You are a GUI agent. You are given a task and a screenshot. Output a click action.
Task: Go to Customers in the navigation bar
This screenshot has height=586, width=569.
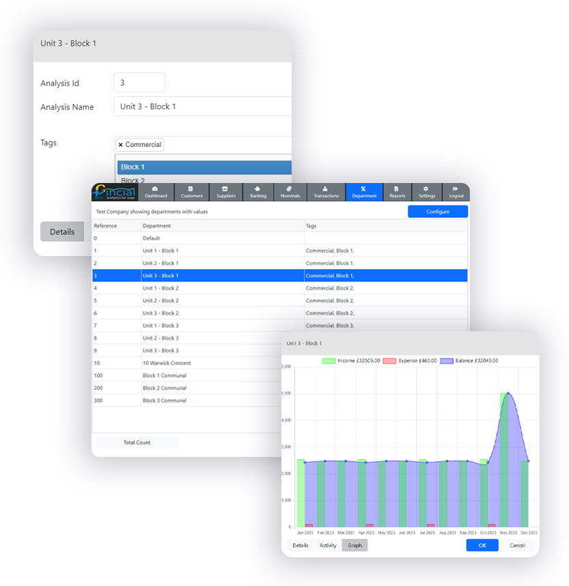coord(191,192)
